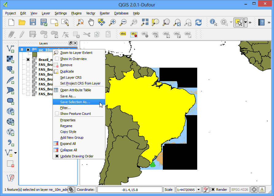Click the Zoom Last icon
Image resolution: width=274 pixels, height=196 pixels.
tap(177, 22)
